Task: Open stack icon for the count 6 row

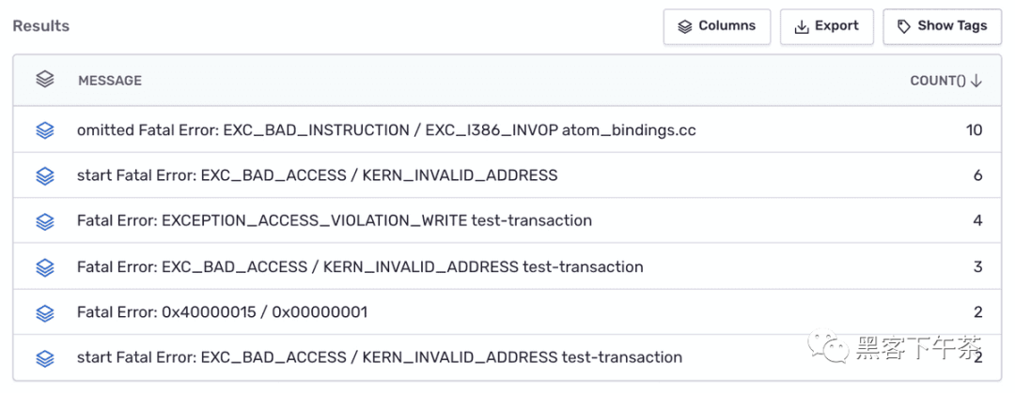Action: point(45,175)
